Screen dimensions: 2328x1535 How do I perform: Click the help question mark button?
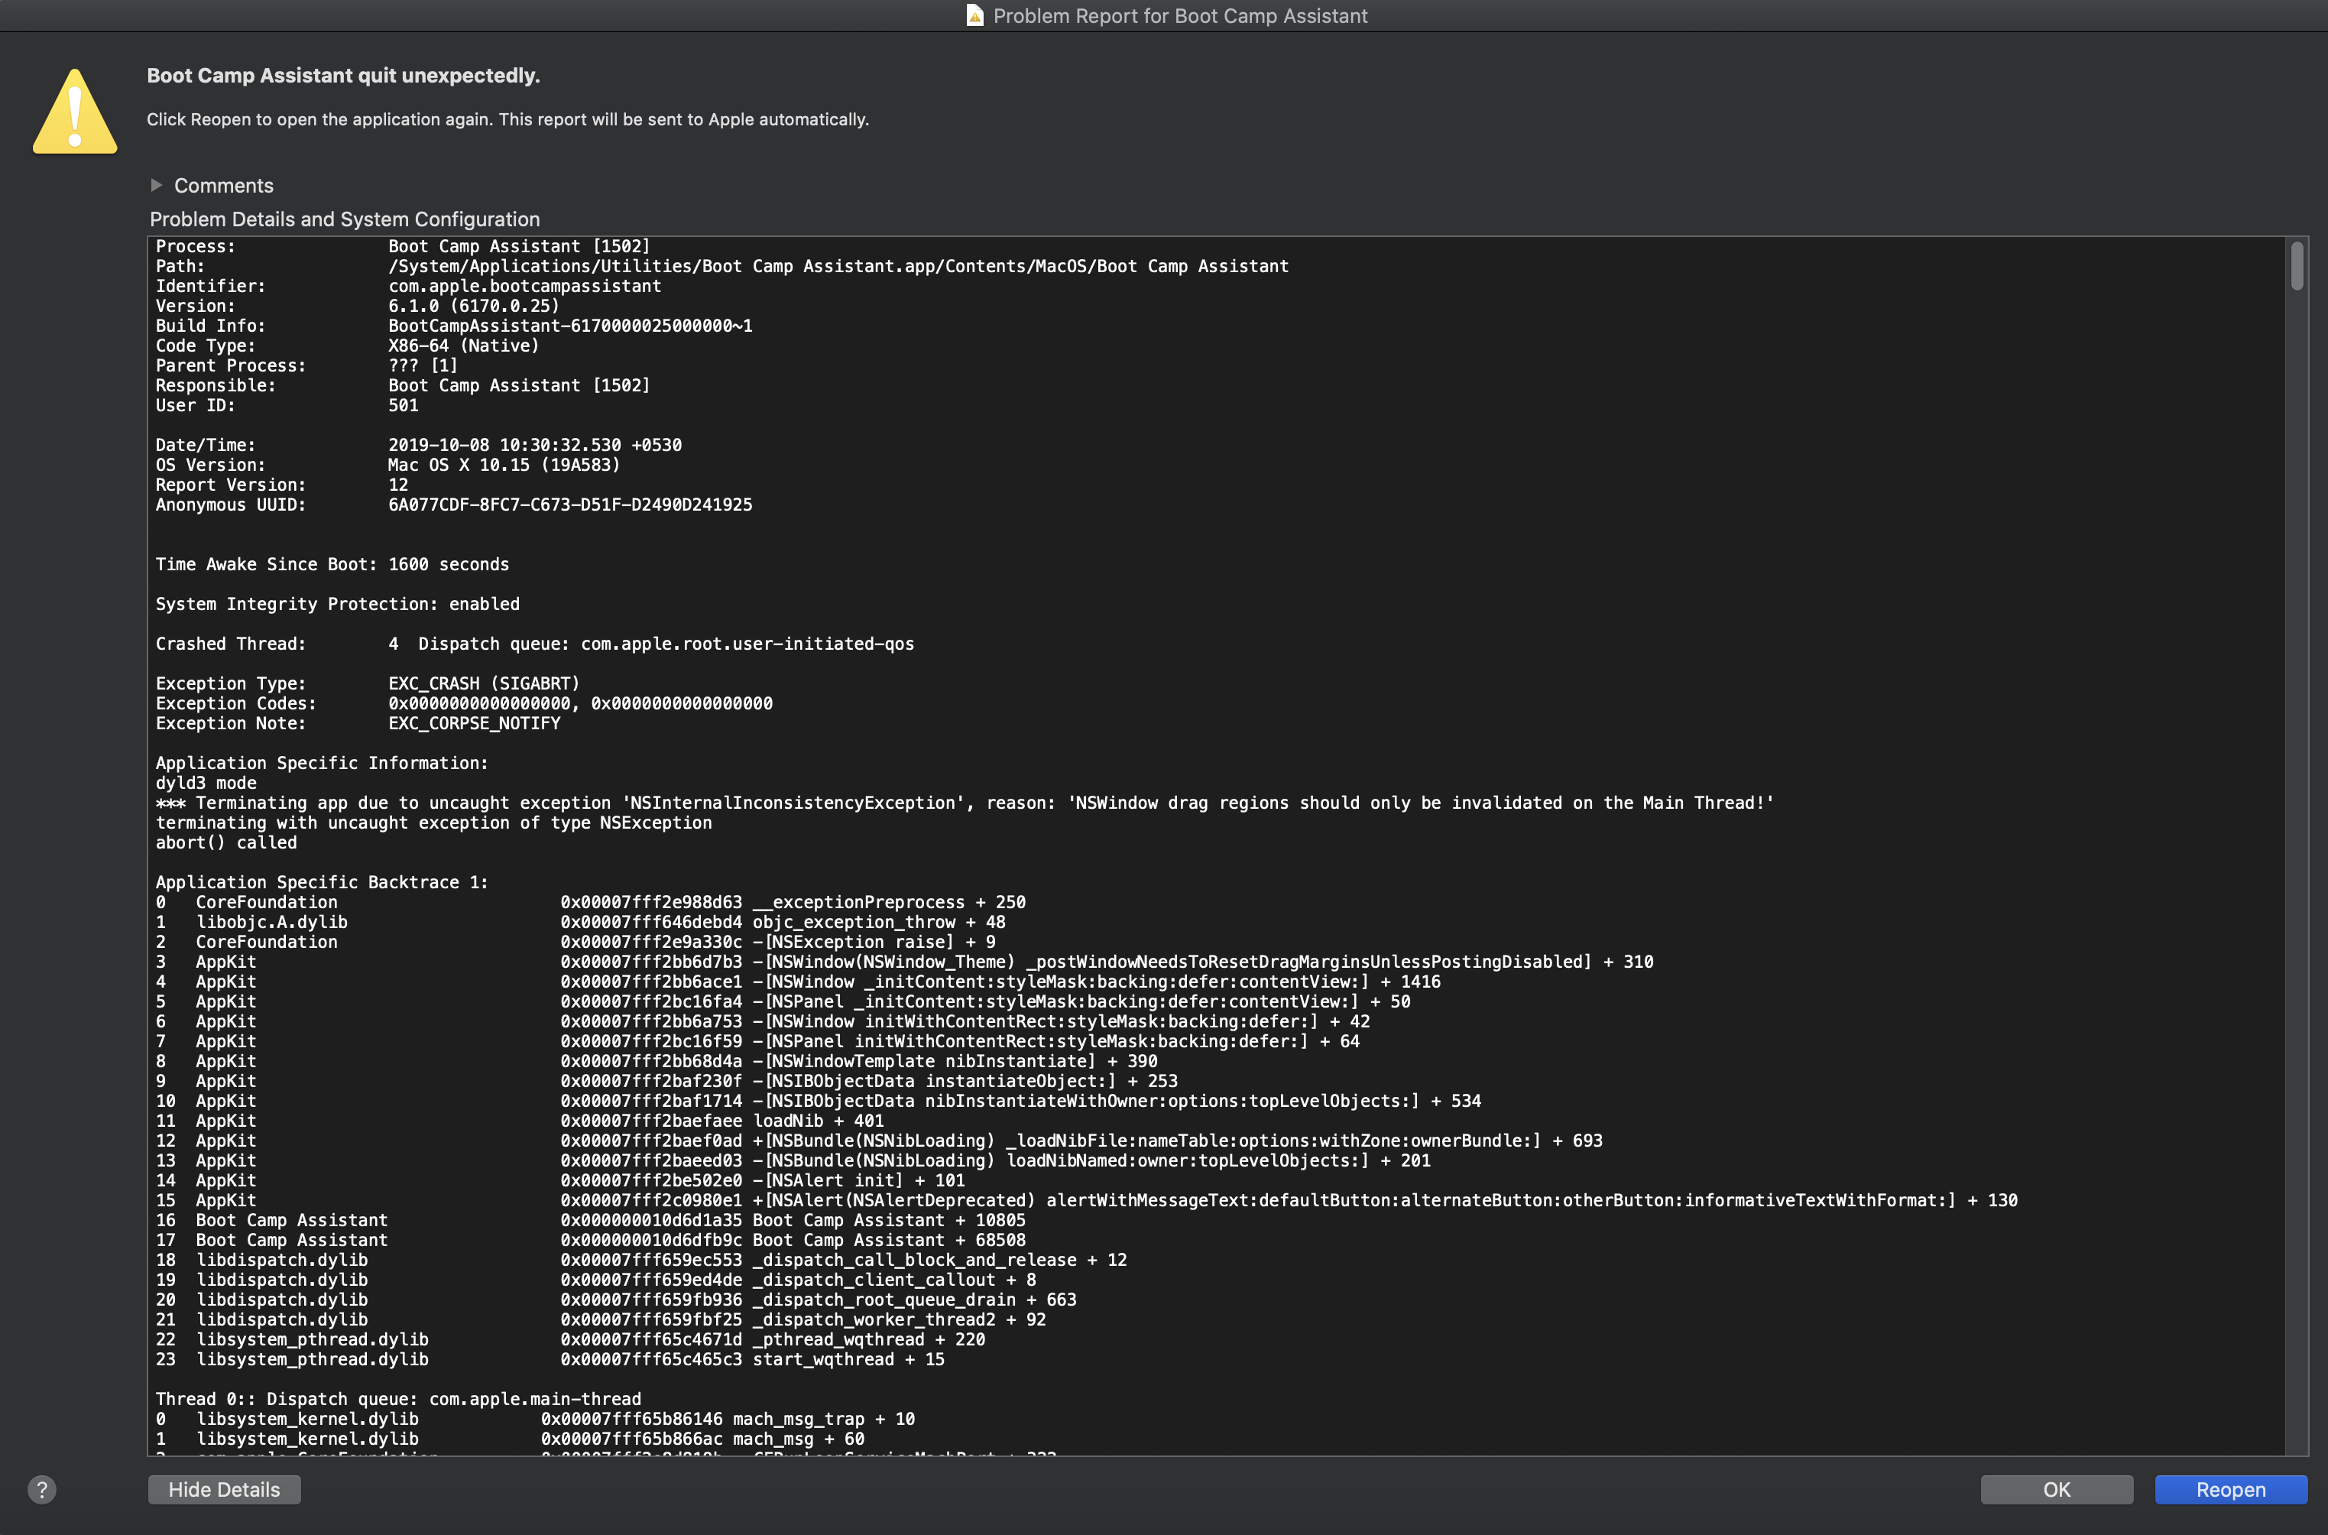pyautogui.click(x=41, y=1489)
